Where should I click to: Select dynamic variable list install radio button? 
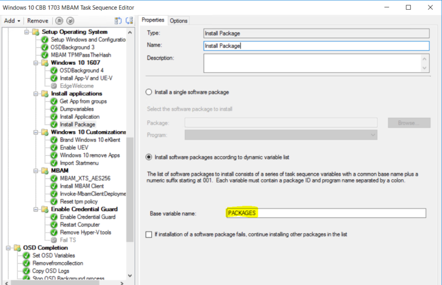[150, 156]
